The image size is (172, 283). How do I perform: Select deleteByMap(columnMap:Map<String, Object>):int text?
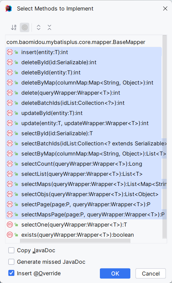(x=87, y=82)
